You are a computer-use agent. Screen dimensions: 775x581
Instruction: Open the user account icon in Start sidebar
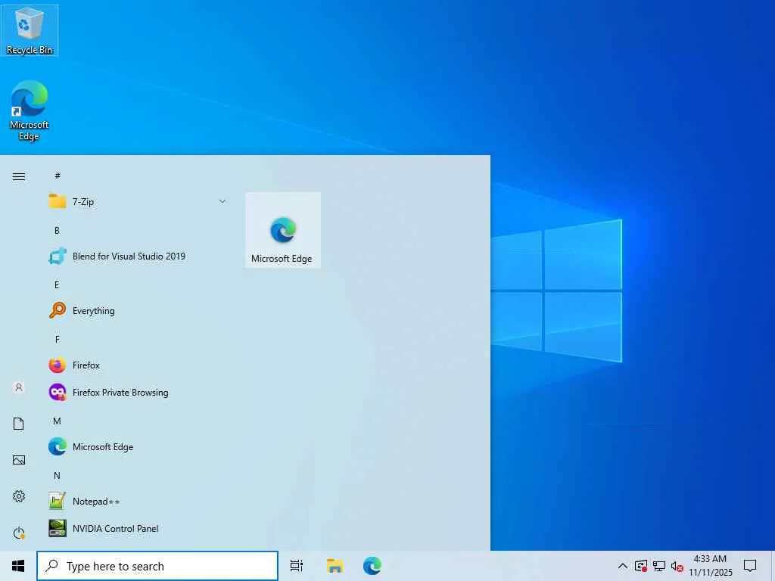(19, 387)
